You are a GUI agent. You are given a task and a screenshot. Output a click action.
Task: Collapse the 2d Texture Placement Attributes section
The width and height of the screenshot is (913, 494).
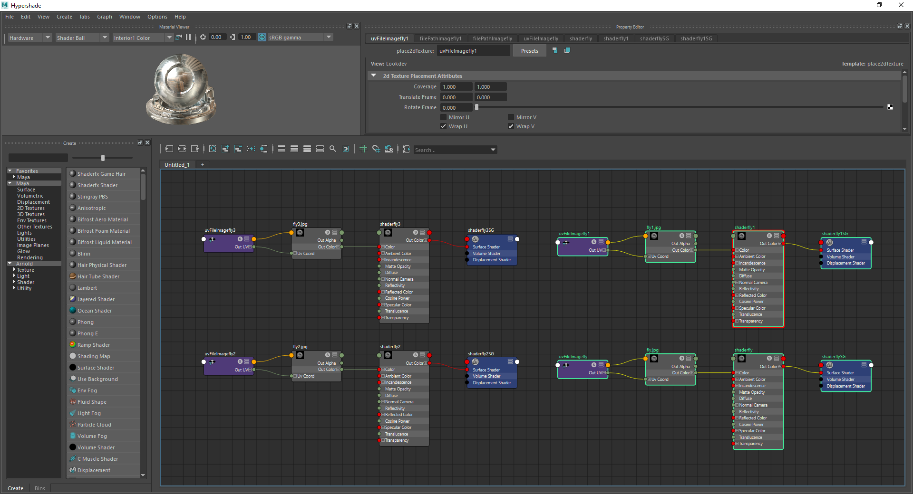374,76
